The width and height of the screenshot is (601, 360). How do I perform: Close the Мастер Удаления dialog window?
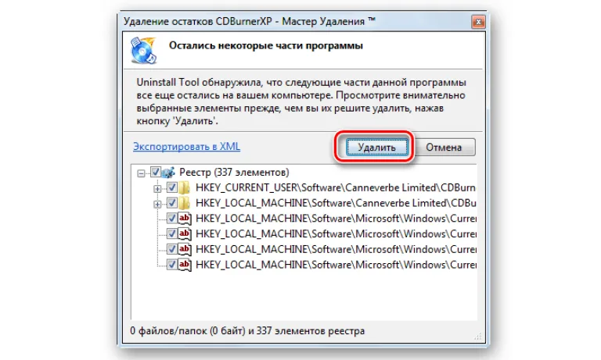click(x=478, y=22)
